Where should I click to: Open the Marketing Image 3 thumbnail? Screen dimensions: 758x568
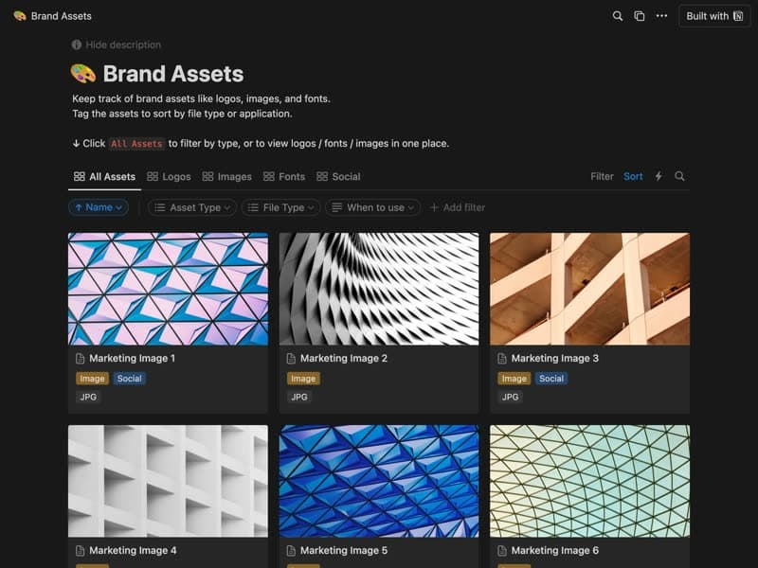(x=589, y=289)
